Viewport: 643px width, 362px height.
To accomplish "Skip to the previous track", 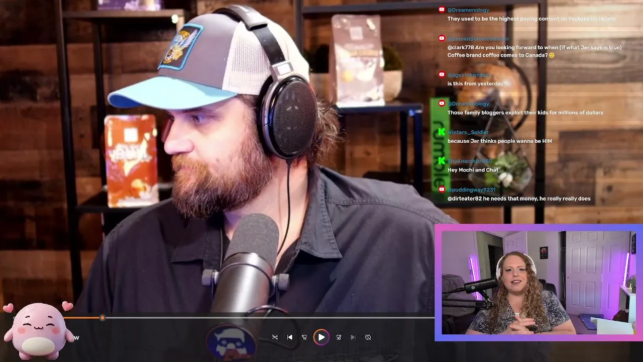I will [x=290, y=337].
